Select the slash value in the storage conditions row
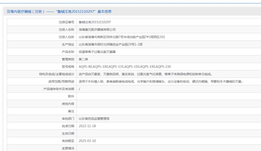 (x=80, y=89)
